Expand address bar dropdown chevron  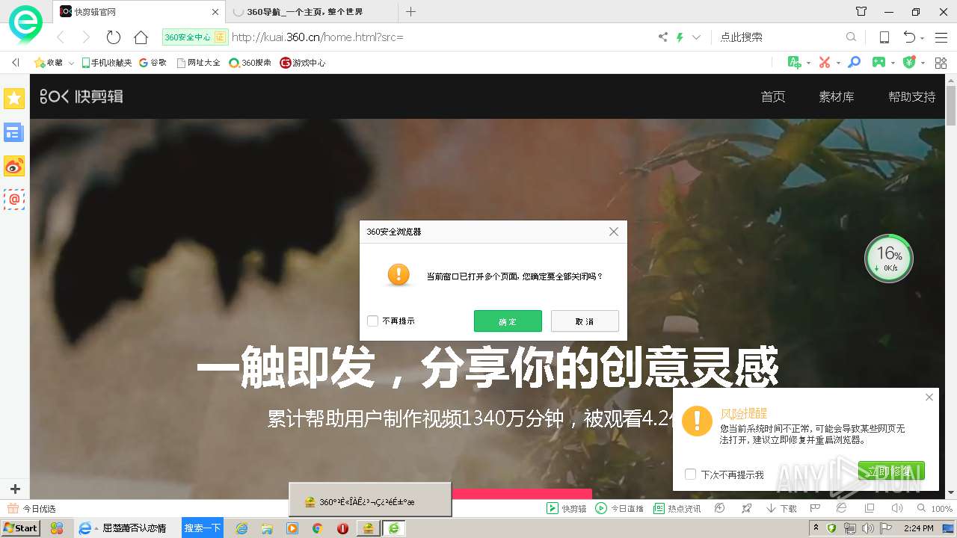pos(696,37)
